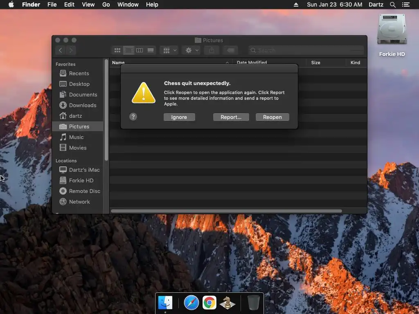Select Pictures in sidebar
Image resolution: width=419 pixels, height=314 pixels.
pyautogui.click(x=77, y=126)
